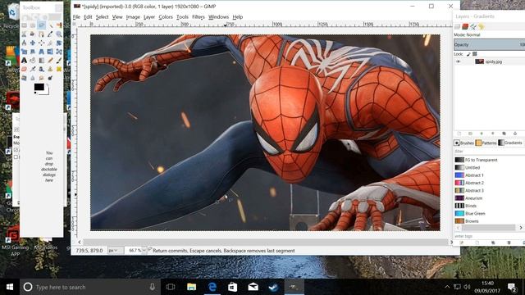Toggle the lock alpha channel icon
525x295 pixels.
[x=475, y=54]
